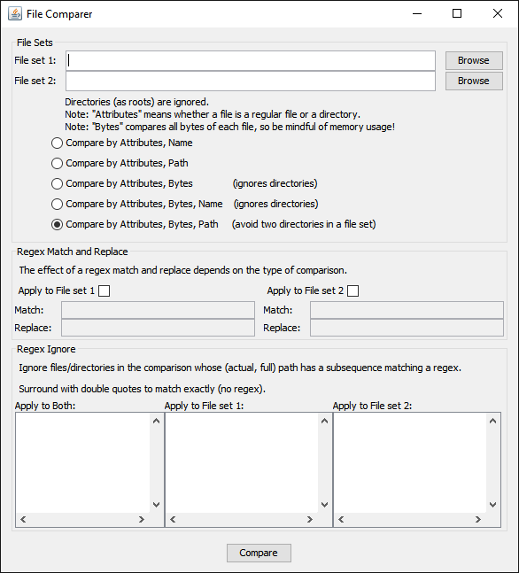Start comparison with the Compare button

pyautogui.click(x=259, y=553)
